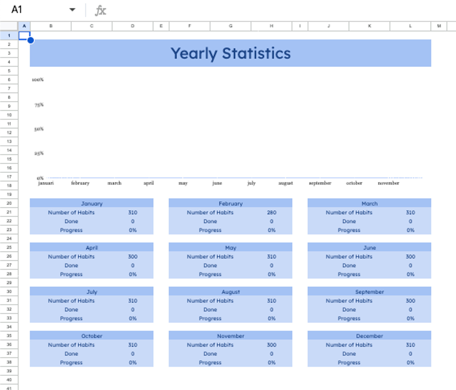Select column F header
The width and height of the screenshot is (456, 390).
pos(189,26)
